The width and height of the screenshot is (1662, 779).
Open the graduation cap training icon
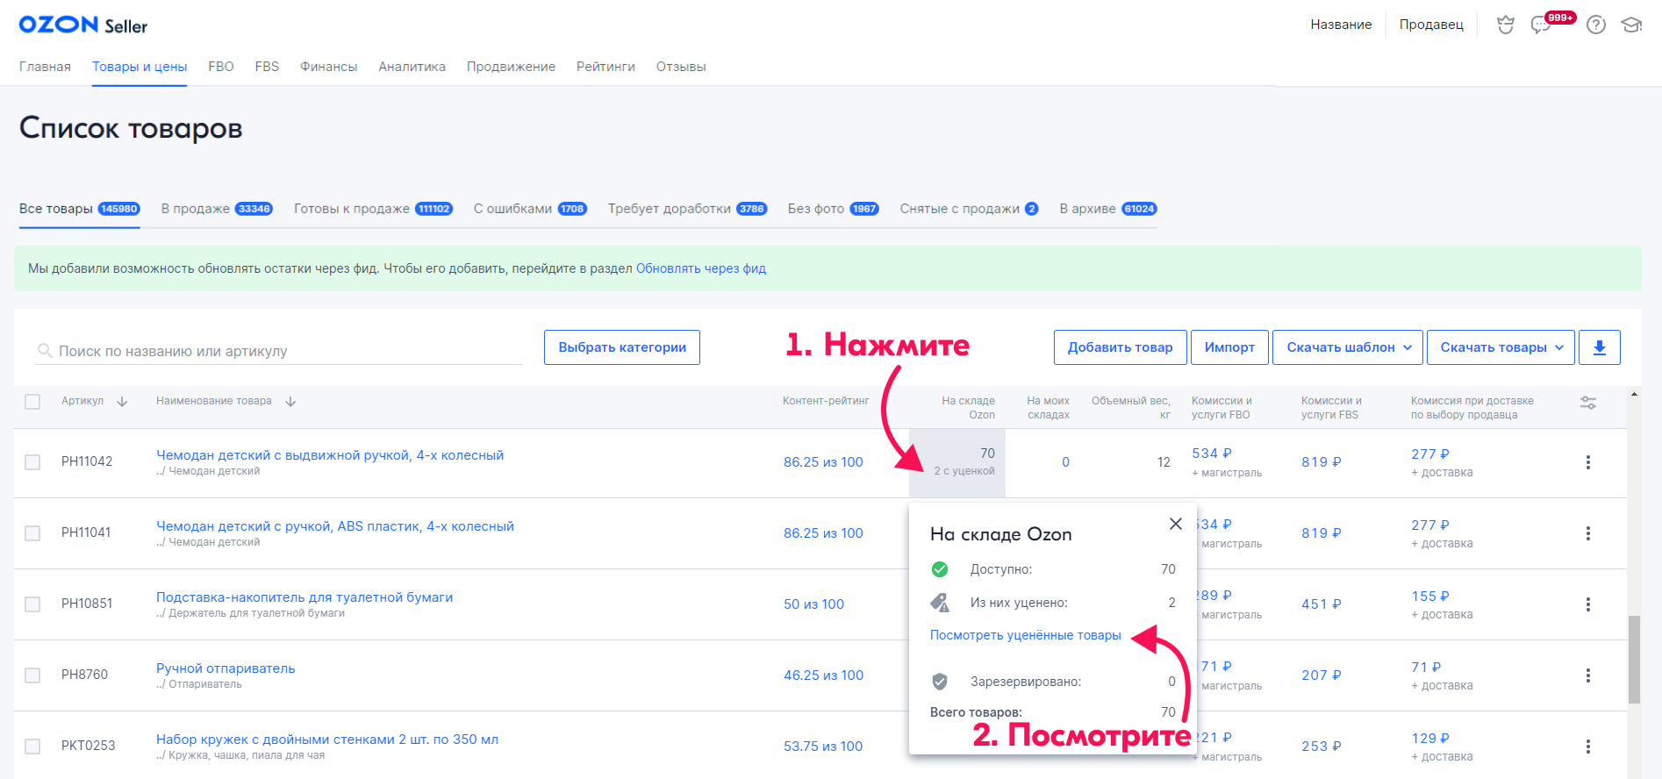coord(1631,25)
